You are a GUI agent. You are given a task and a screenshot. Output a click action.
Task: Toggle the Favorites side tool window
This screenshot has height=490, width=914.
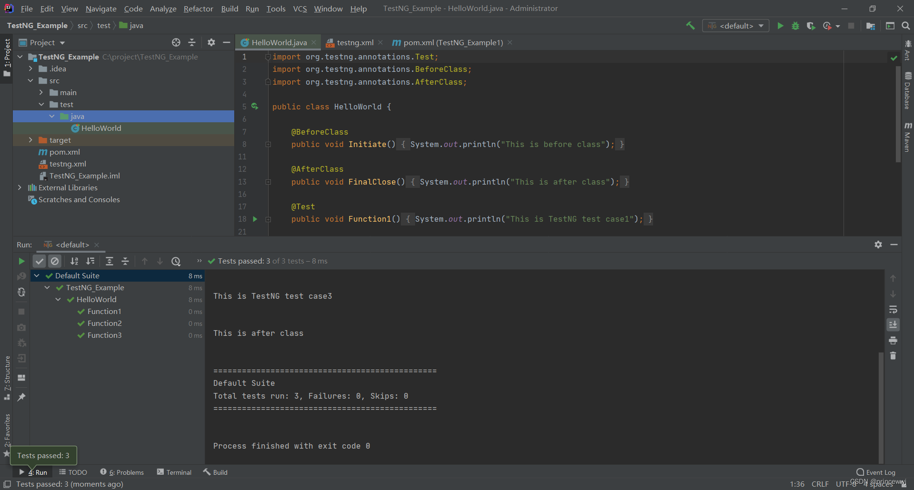(x=7, y=435)
